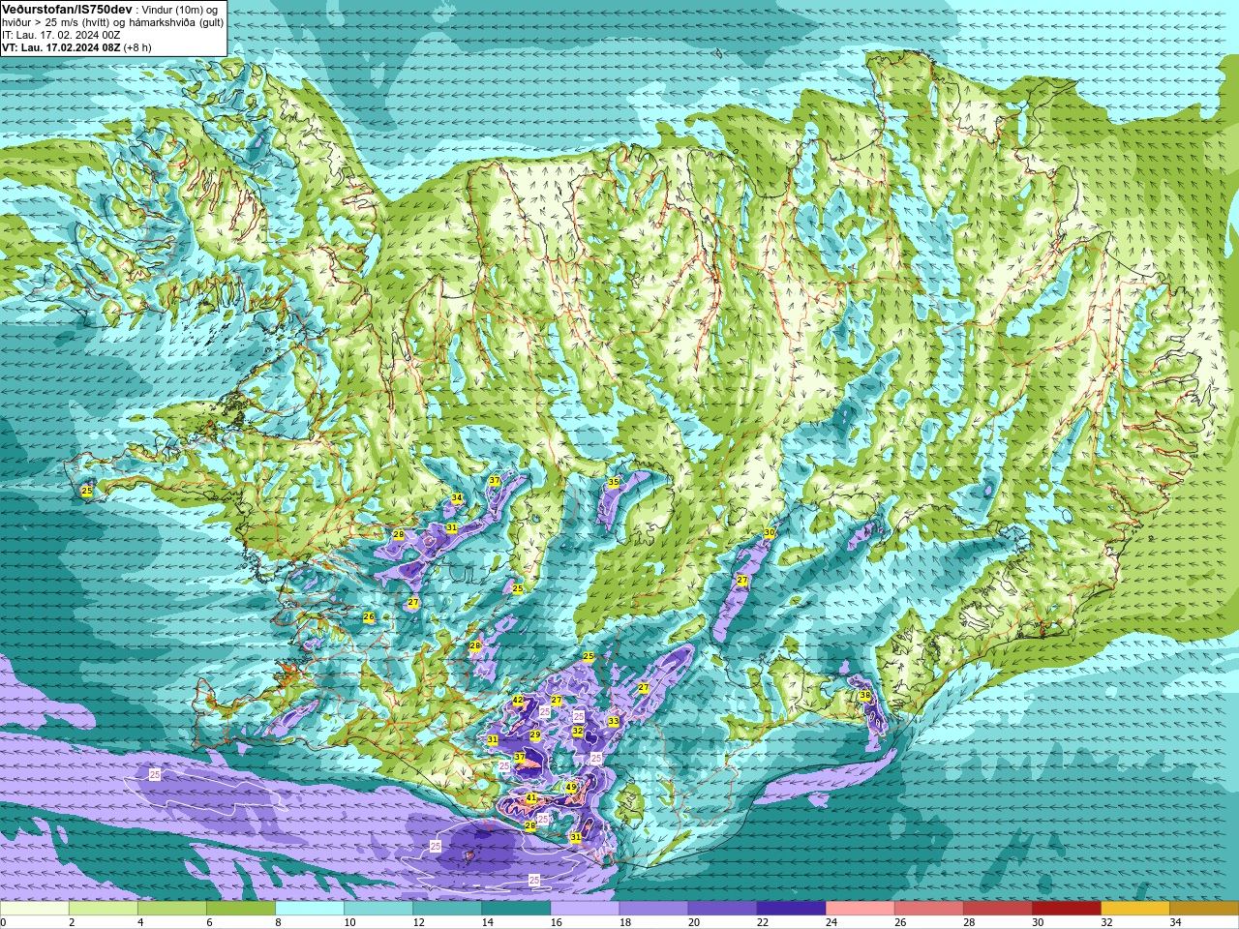Click the yellow 35 gust label

click(x=613, y=482)
